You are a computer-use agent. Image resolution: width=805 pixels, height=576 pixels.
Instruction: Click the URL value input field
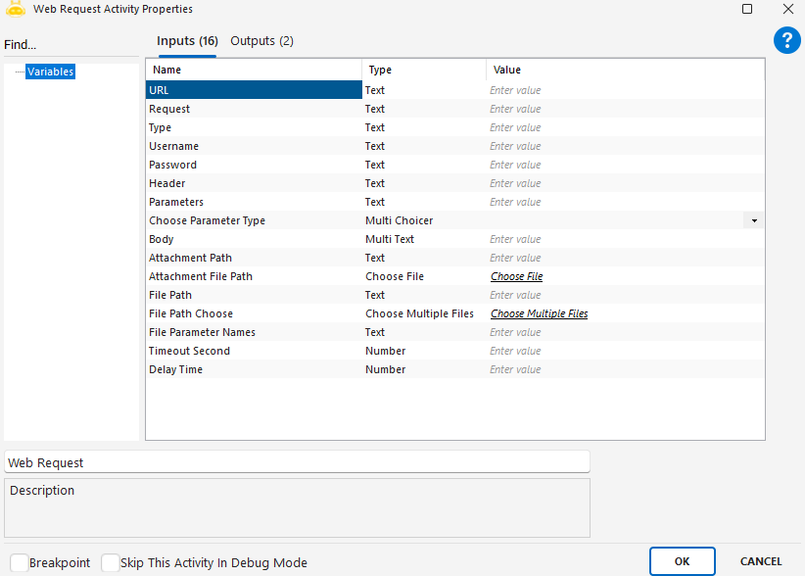tap(625, 90)
